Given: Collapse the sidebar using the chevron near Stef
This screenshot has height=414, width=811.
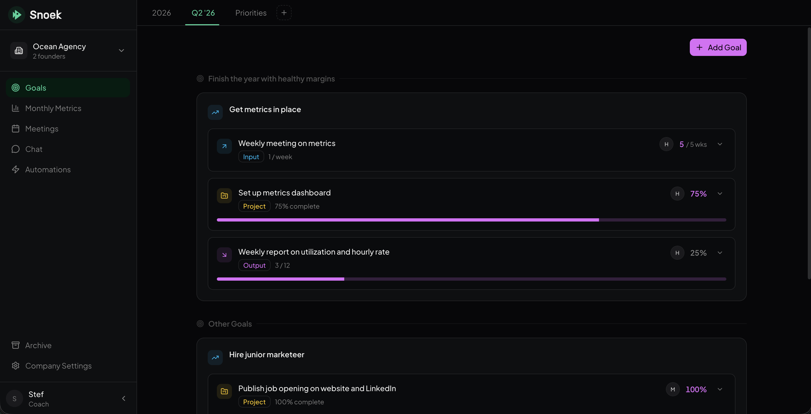Looking at the screenshot, I should point(123,398).
